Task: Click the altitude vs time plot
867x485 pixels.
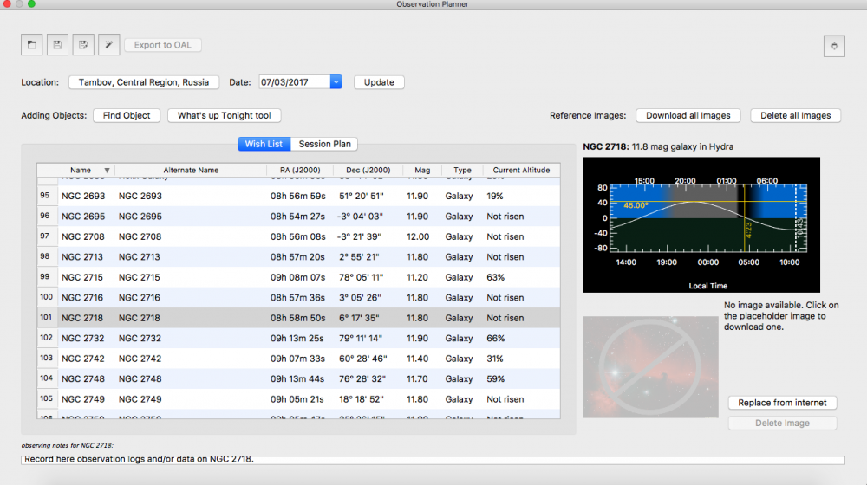Action: pyautogui.click(x=701, y=225)
